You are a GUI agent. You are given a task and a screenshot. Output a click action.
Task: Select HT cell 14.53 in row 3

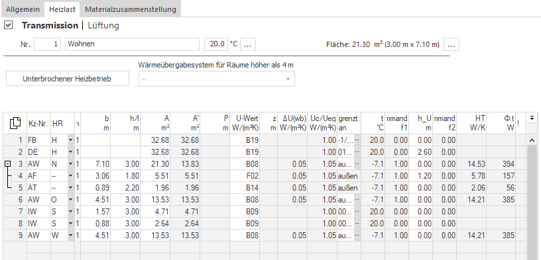[471, 164]
